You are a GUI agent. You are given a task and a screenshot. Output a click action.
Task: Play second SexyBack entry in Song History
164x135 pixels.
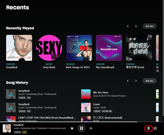point(11,107)
